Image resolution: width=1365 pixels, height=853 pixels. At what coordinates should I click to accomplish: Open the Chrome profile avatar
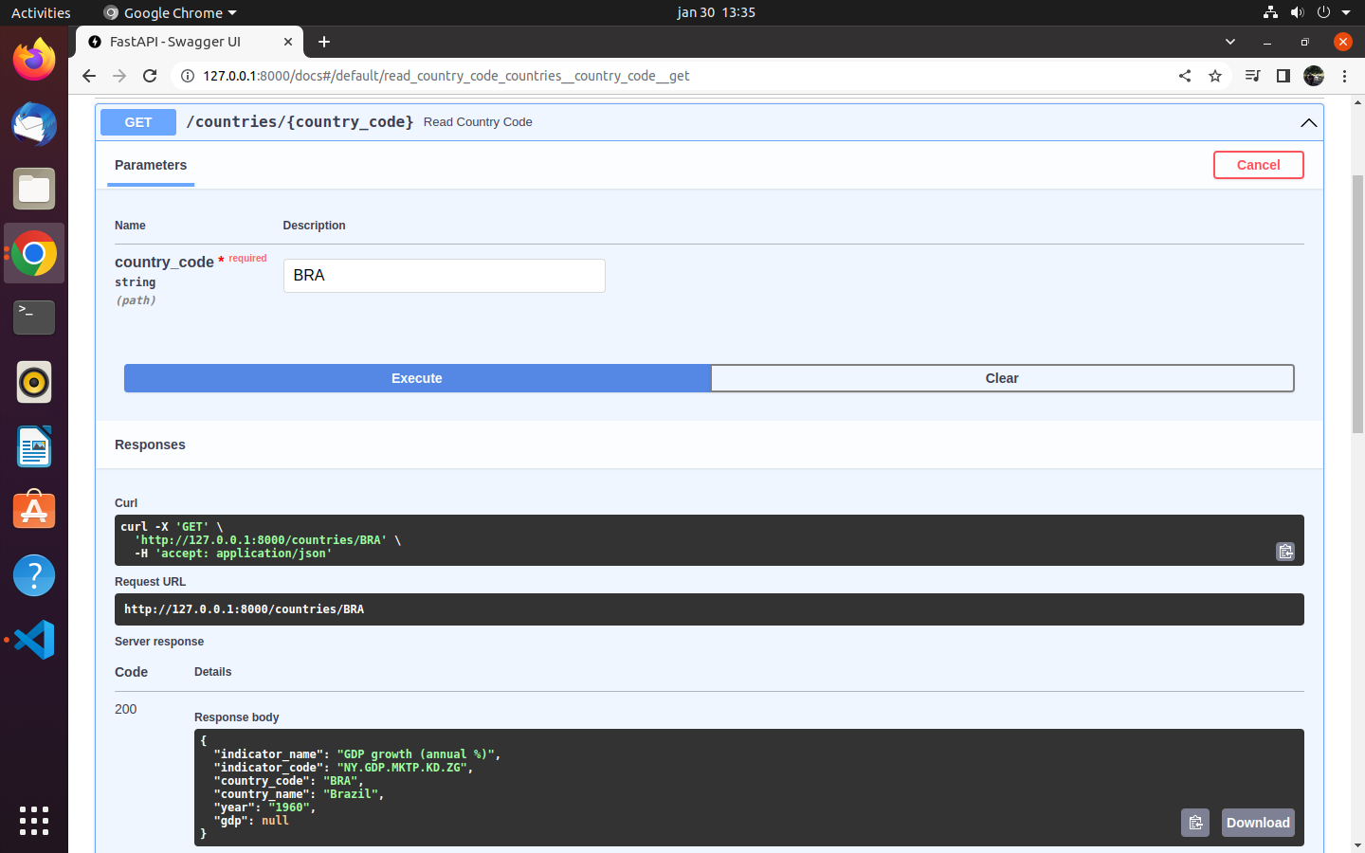click(1314, 76)
